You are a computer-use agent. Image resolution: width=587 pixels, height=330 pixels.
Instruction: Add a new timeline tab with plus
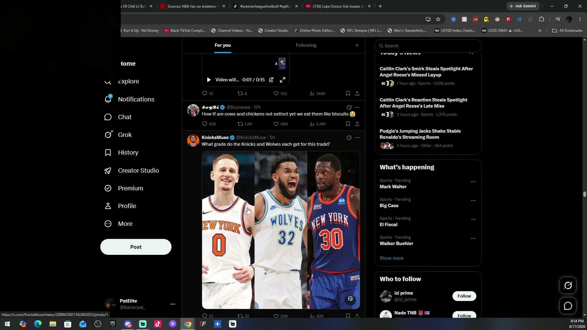357,45
